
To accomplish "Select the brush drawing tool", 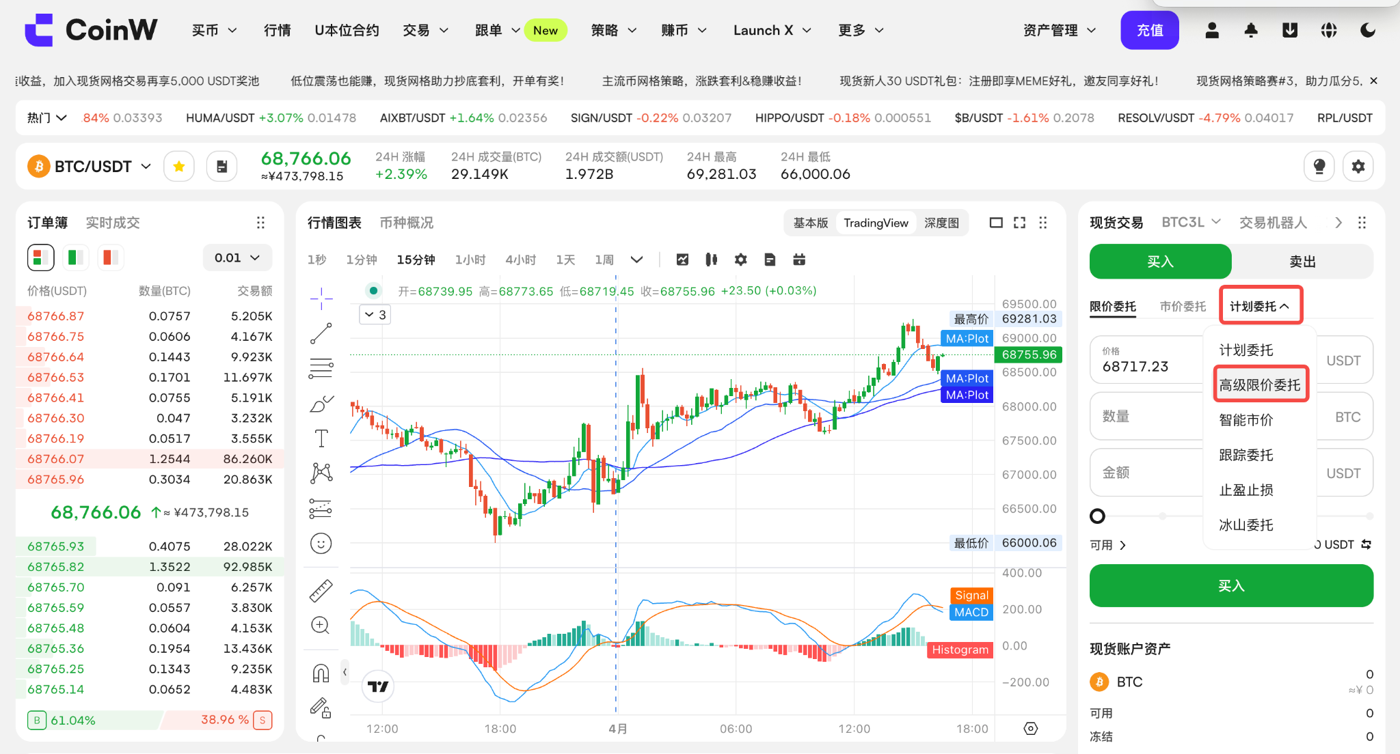I will (321, 404).
